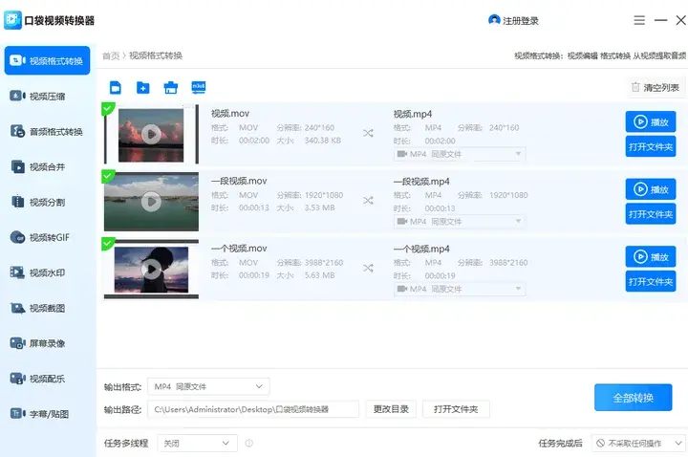The height and width of the screenshot is (457, 688).
Task: Click the add folder icon
Action: pos(142,88)
